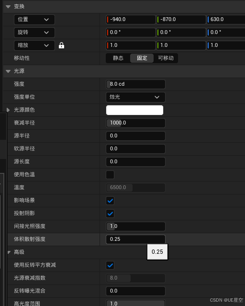Screen dimensions: 245x306
Task: Click the scale X field 1.0
Action: [x=131, y=45]
